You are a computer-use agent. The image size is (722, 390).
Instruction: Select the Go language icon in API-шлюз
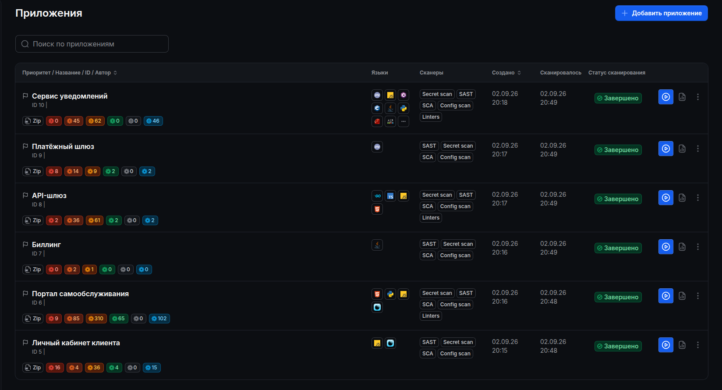point(377,196)
